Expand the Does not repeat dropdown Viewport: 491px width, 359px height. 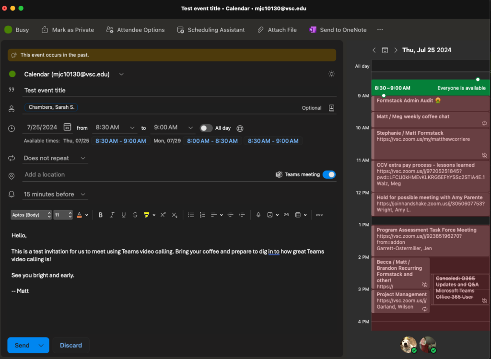point(55,158)
